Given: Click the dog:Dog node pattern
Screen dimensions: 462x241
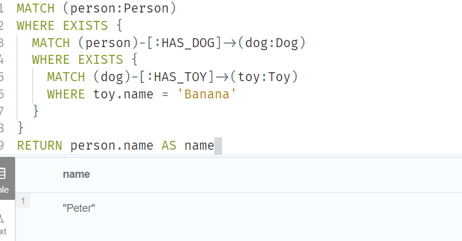Looking at the screenshot, I should pos(272,43).
